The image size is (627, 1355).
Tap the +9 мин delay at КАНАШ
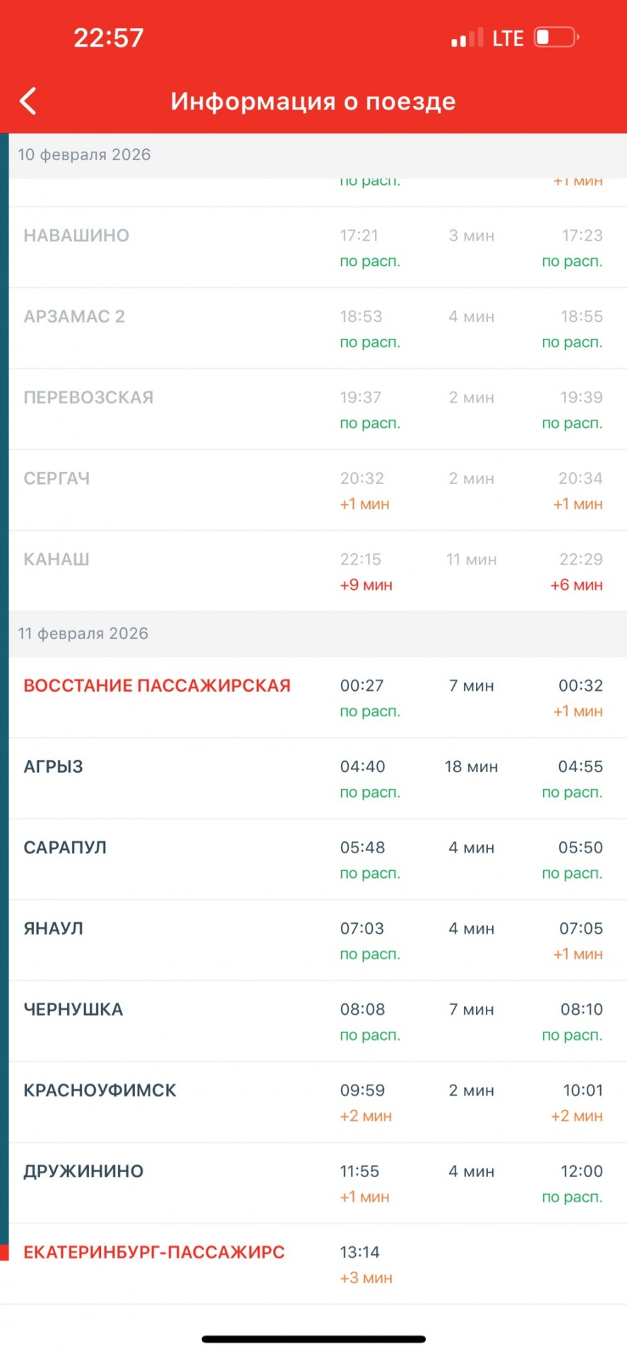[x=366, y=585]
